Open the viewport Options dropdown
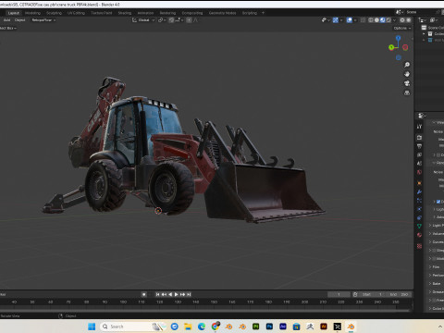444x333 pixels. point(402,28)
